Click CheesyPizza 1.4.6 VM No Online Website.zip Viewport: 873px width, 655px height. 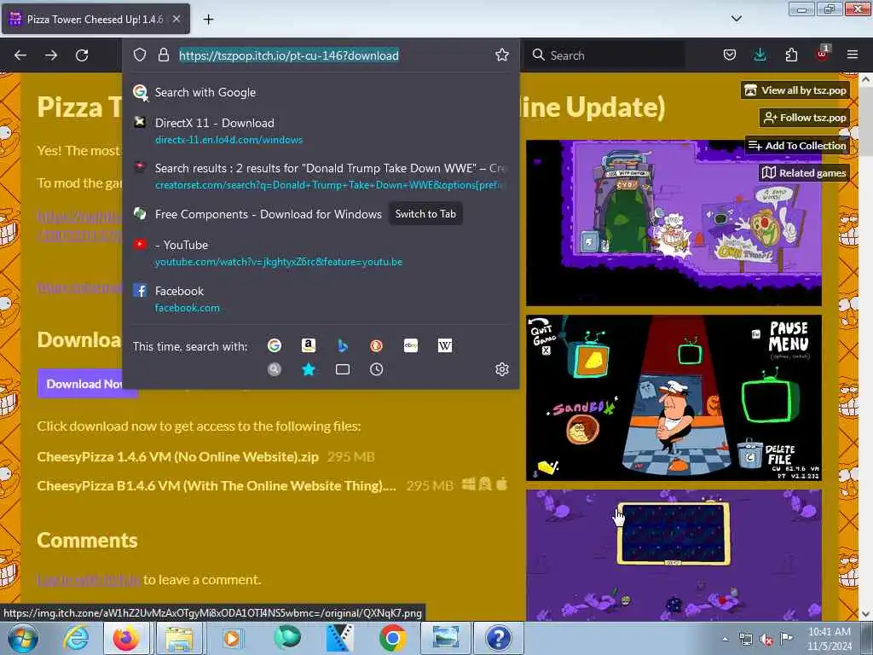[x=177, y=457]
